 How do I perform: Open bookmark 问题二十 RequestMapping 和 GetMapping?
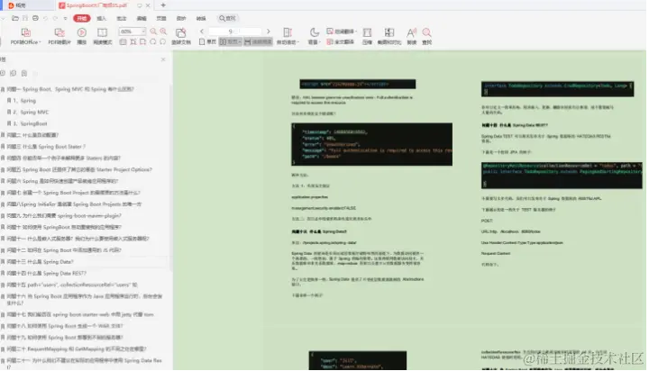point(76,349)
